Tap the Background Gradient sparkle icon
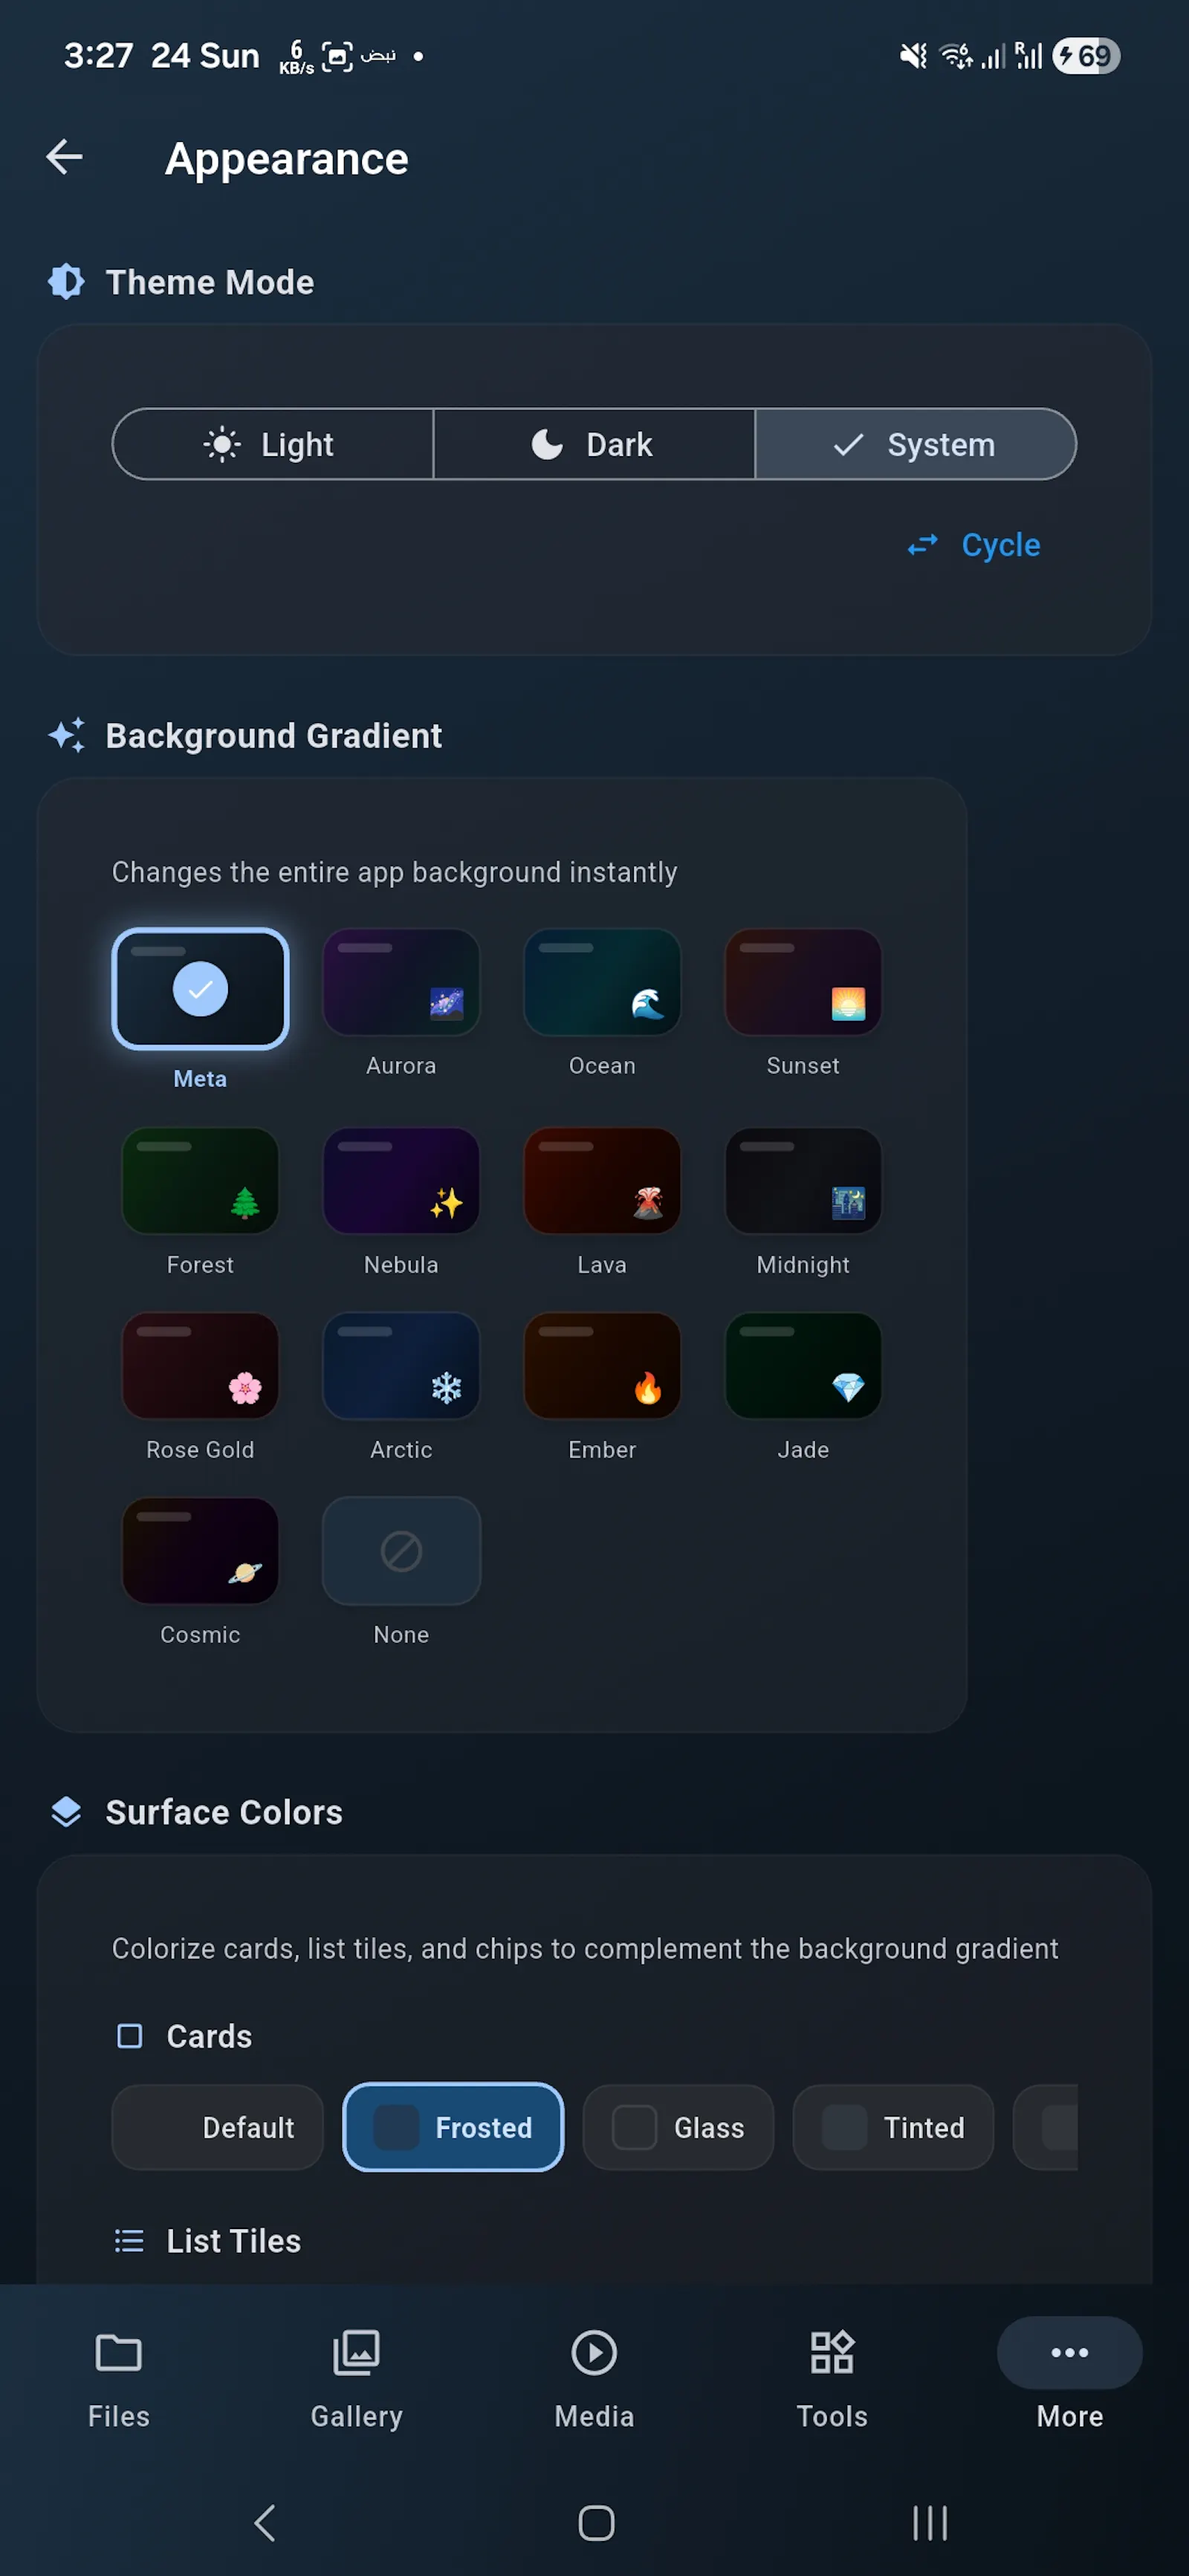Image resolution: width=1189 pixels, height=2576 pixels. click(x=66, y=735)
